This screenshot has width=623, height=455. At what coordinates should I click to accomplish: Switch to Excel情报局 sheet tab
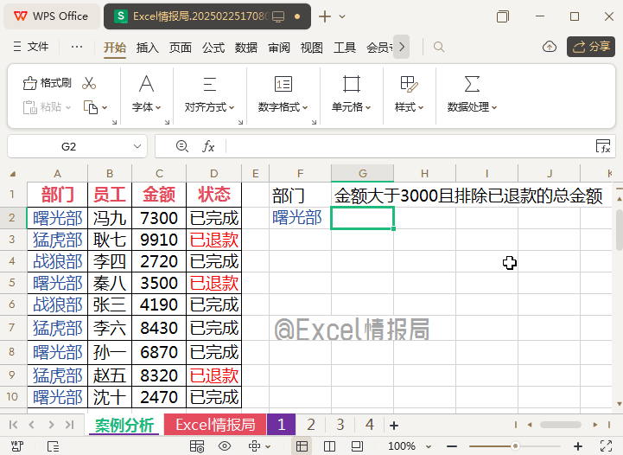click(215, 425)
